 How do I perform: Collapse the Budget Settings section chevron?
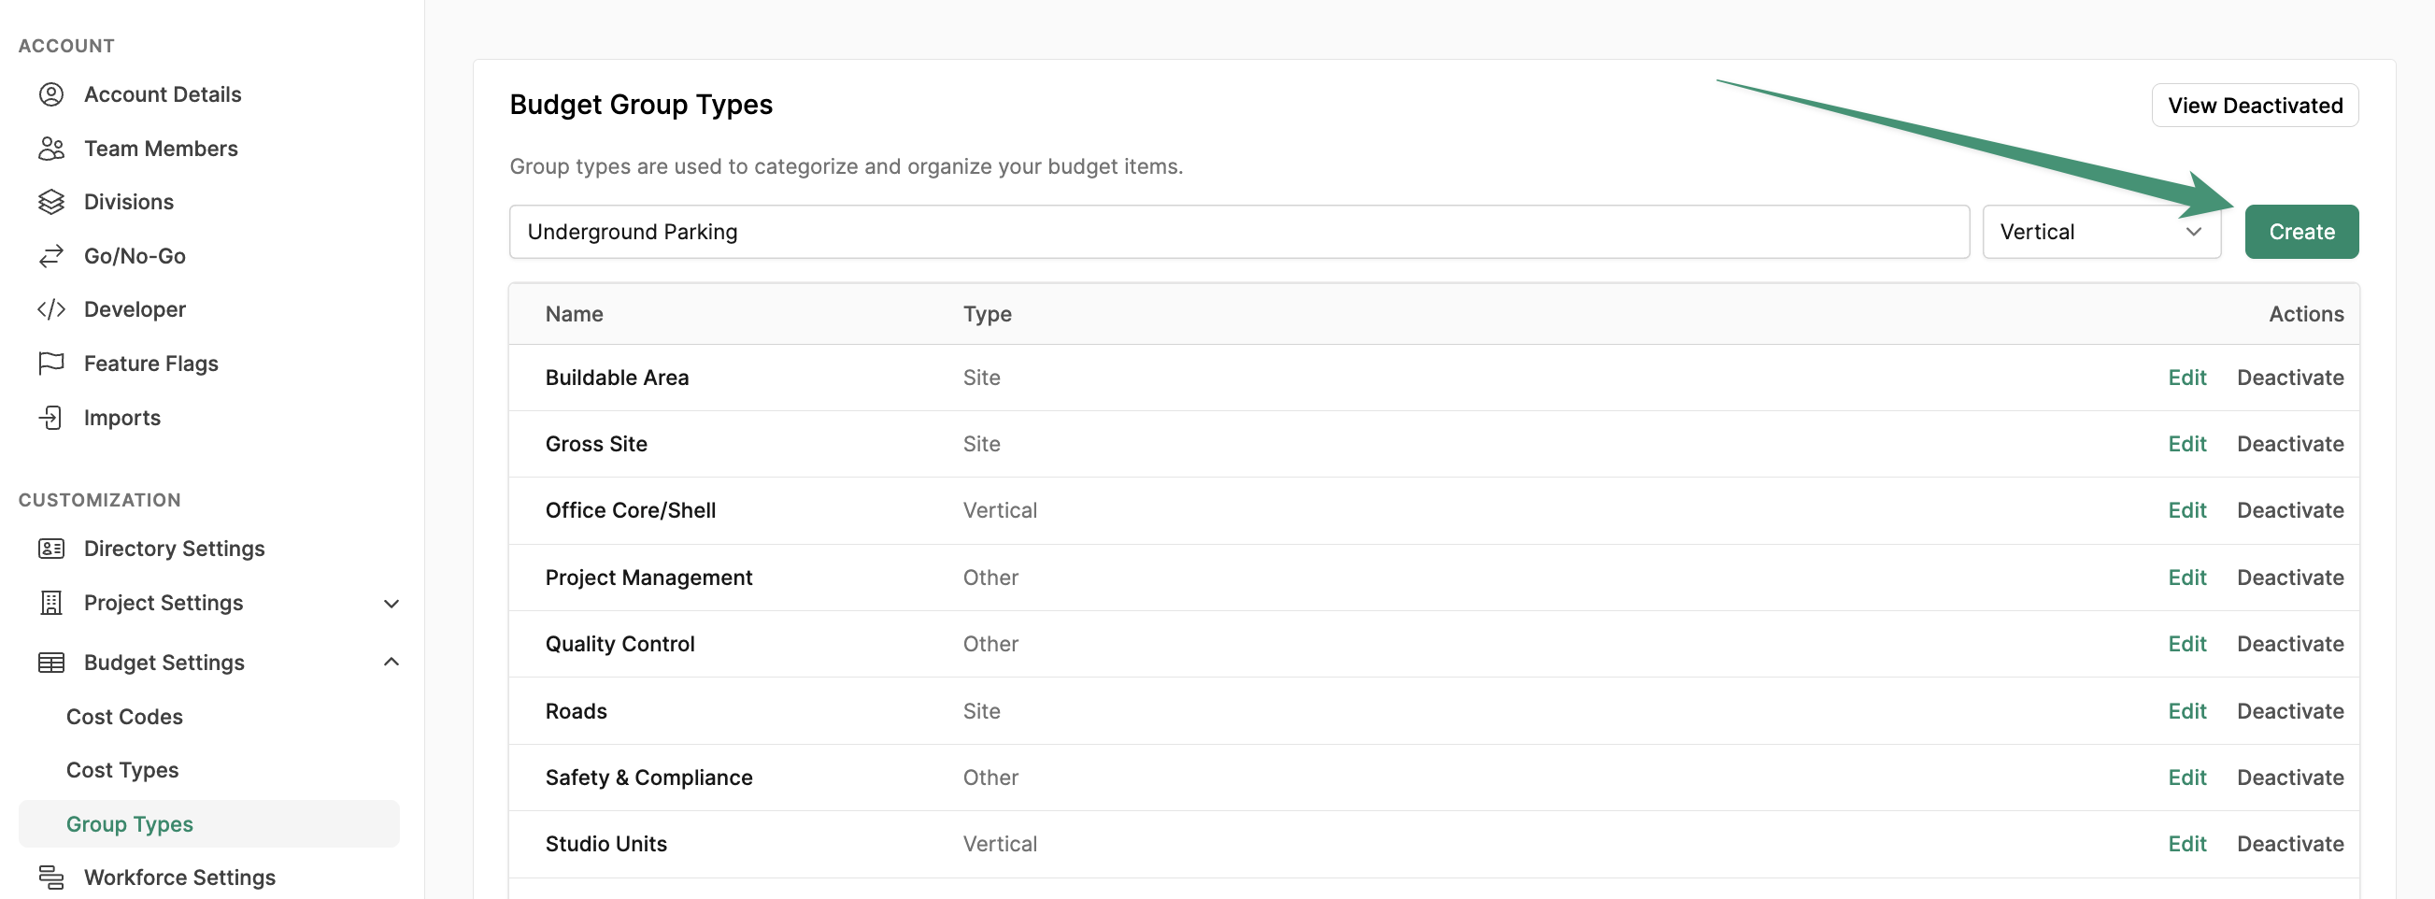392,663
